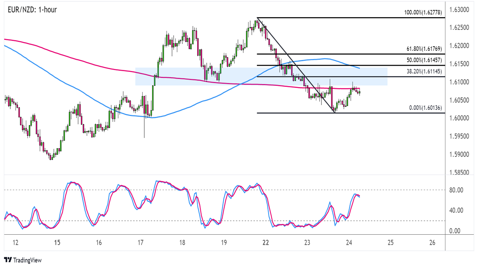Select the diagonal Fibonacci swing trend line
Image resolution: width=478 pixels, height=269 pixels.
point(296,65)
